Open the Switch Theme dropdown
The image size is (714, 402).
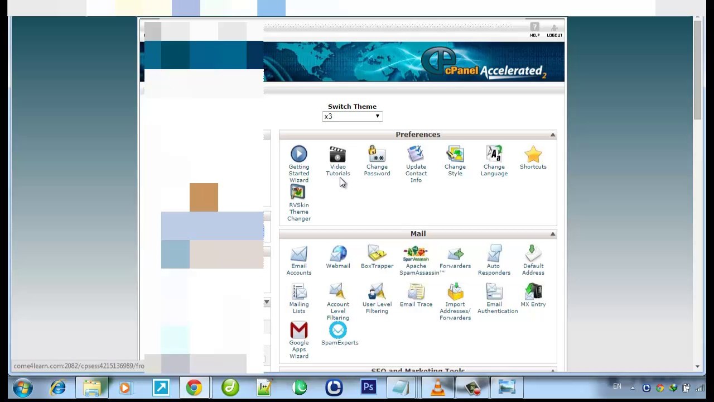pos(352,116)
